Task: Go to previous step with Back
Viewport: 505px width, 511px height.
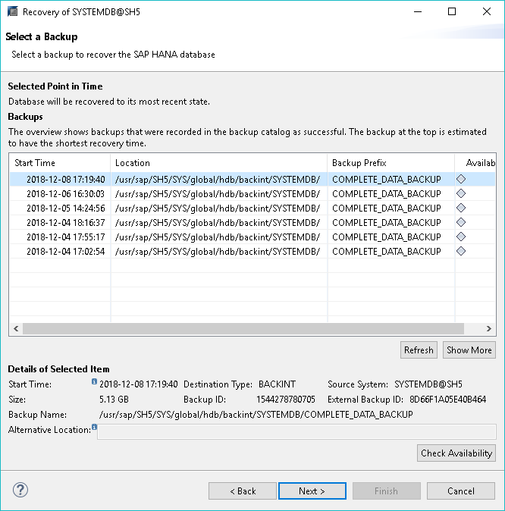Action: click(x=243, y=491)
